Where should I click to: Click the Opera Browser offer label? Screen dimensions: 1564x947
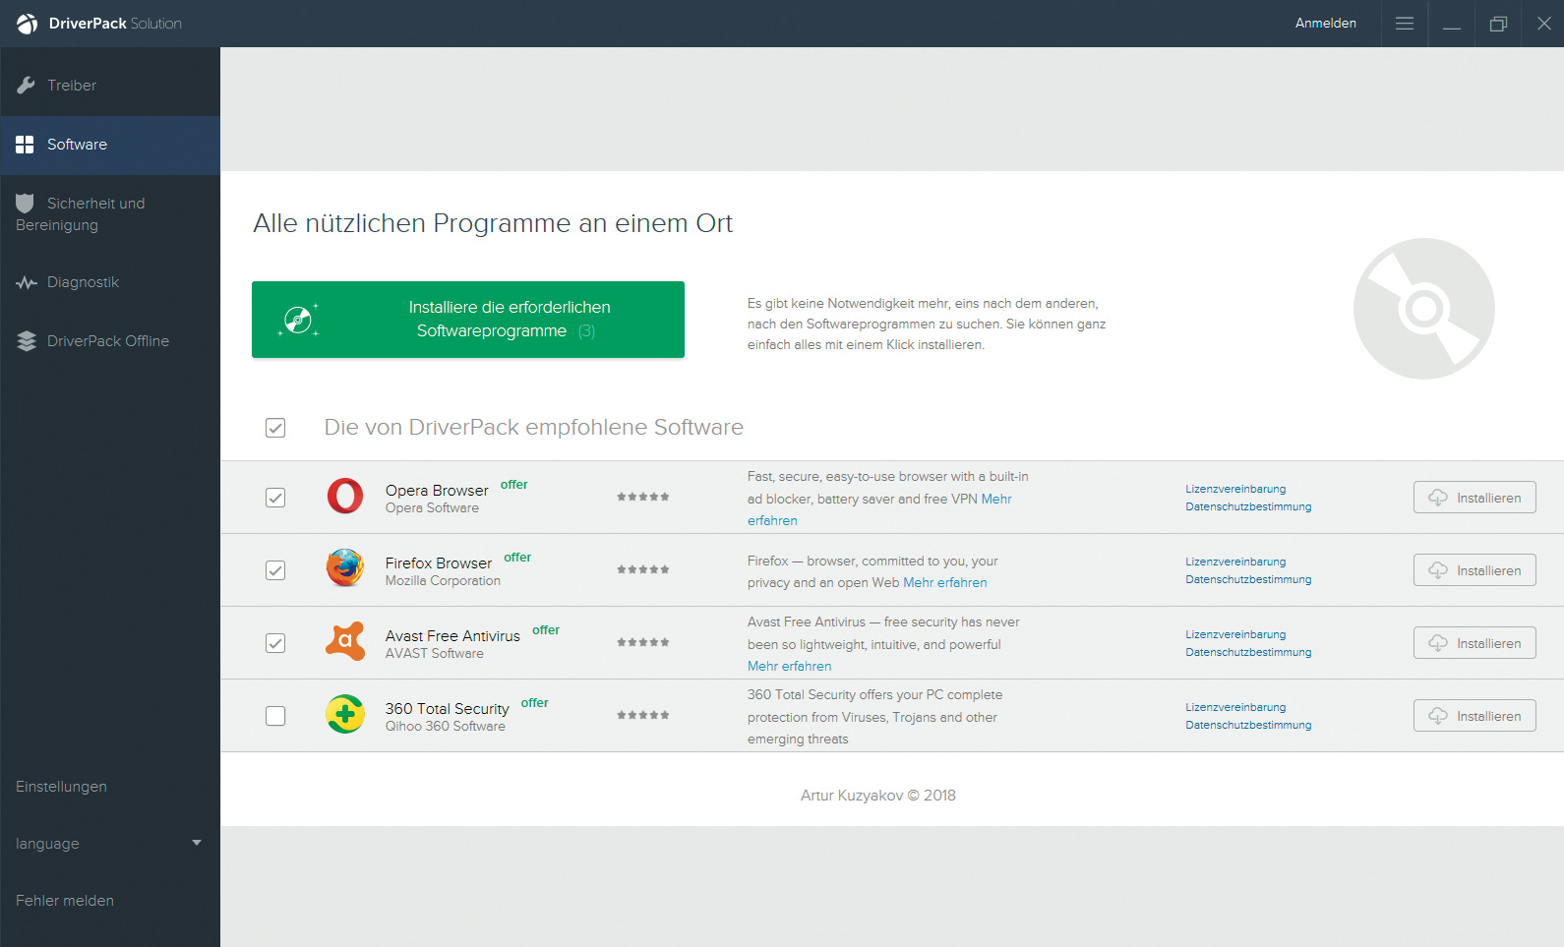[514, 485]
